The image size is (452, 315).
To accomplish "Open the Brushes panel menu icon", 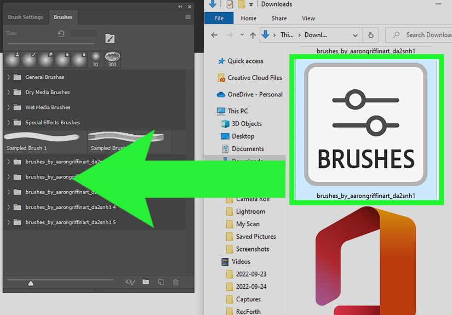I will pos(188,17).
